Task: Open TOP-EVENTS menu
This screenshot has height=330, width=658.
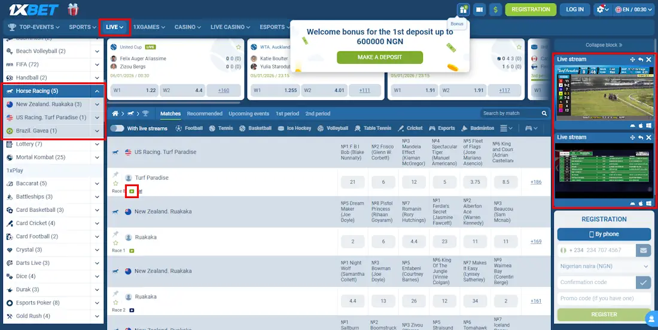Action: (x=33, y=27)
